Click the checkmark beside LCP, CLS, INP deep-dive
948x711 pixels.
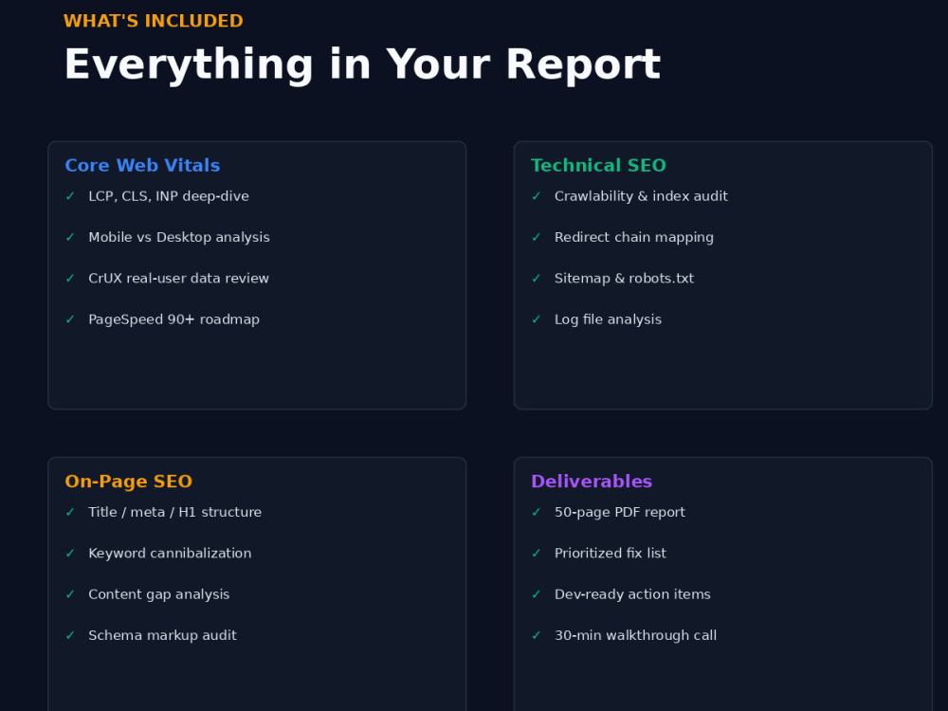(x=70, y=196)
